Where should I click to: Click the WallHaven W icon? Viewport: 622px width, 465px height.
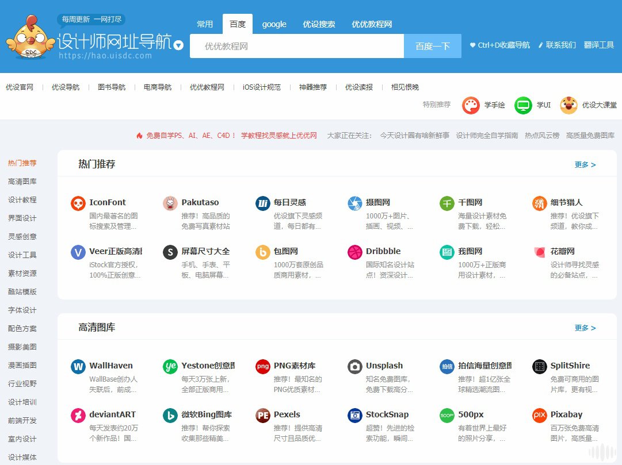78,367
